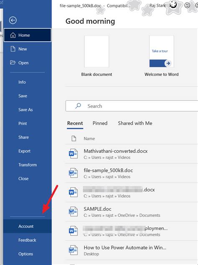
Task: Click the back arrow circle icon
Action: [13, 20]
